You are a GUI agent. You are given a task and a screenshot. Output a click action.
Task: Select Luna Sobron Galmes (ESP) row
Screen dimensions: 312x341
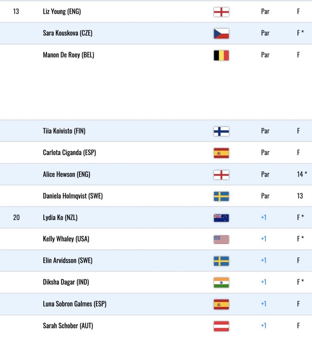(156, 304)
